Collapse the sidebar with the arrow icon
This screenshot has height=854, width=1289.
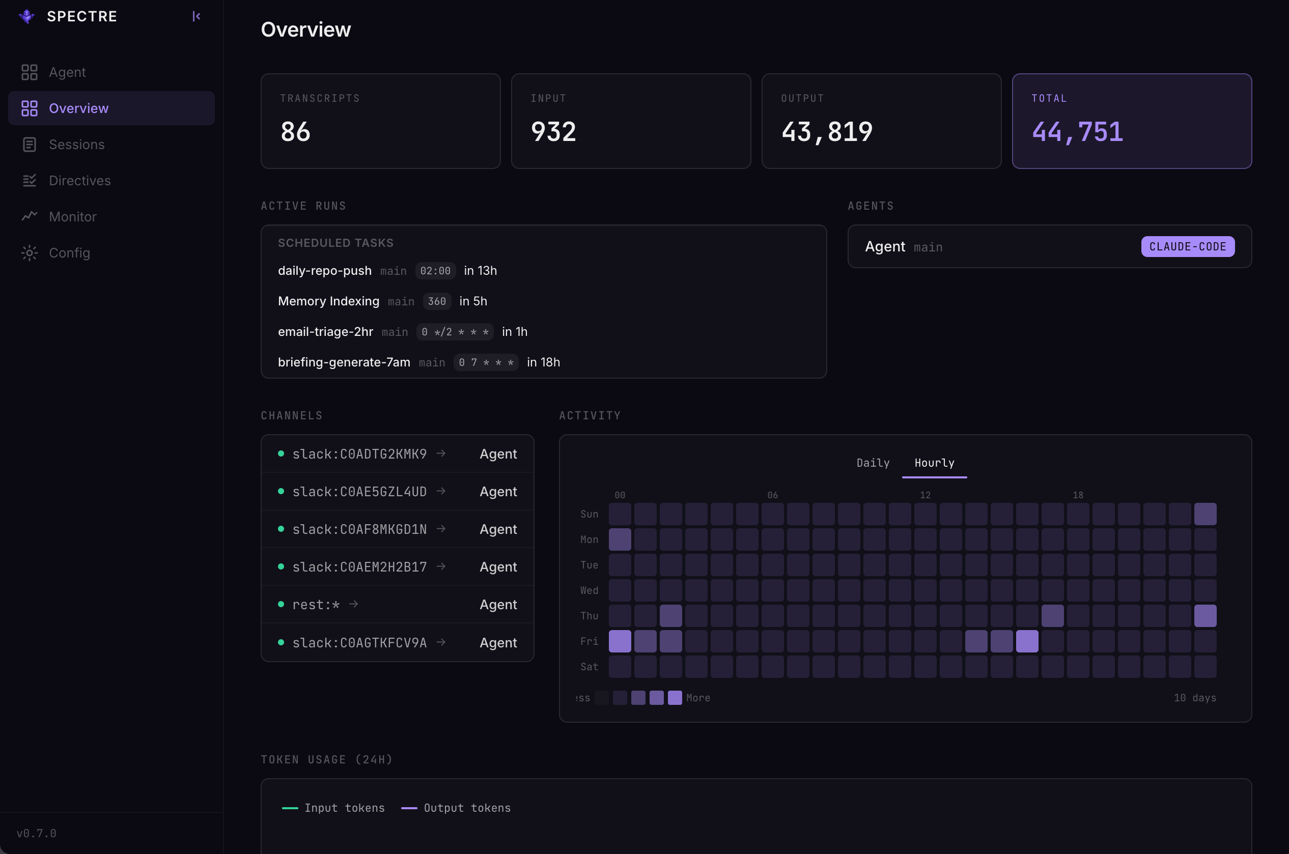pos(196,16)
